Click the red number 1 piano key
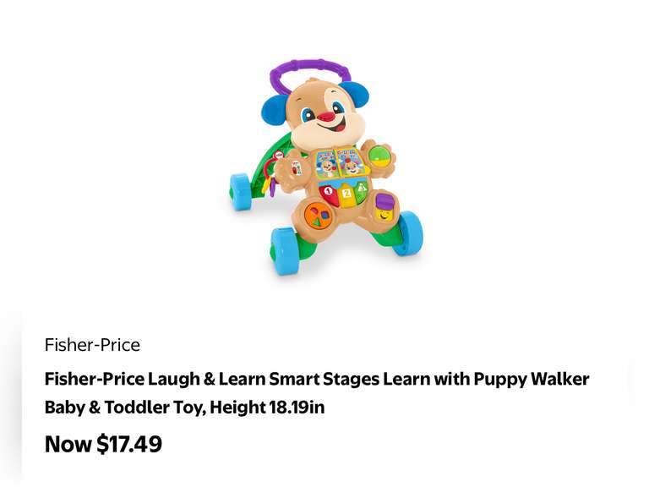649x487 pixels. point(329,194)
